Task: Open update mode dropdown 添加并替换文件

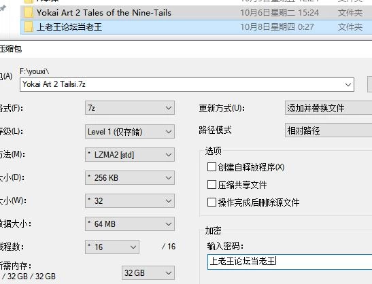Action: click(x=328, y=108)
